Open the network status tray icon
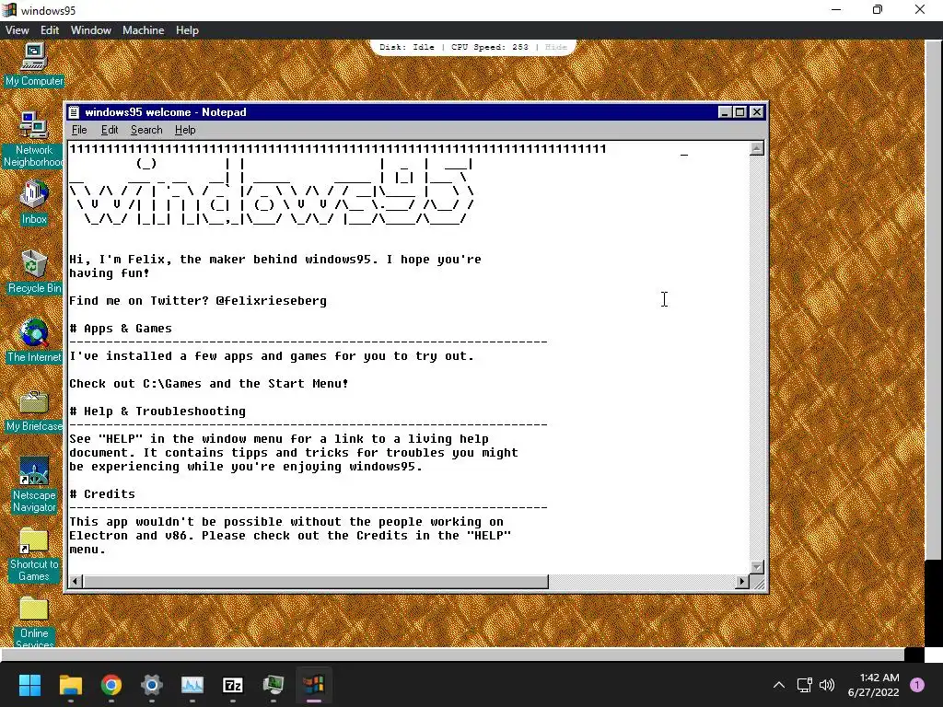This screenshot has height=707, width=943. click(x=804, y=685)
